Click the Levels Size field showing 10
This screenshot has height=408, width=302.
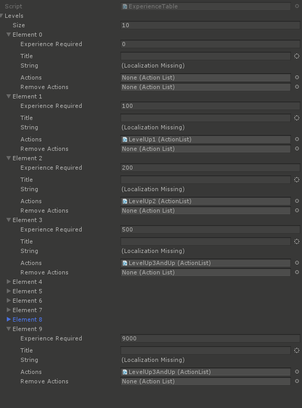tap(210, 25)
